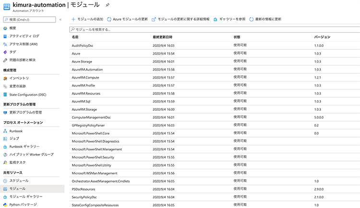Click Azure モジュールの更新 button
The height and width of the screenshot is (208, 360).
point(128,19)
